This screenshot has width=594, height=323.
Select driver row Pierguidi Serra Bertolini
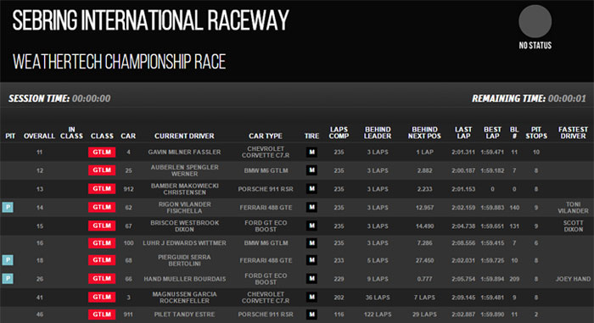pos(297,260)
